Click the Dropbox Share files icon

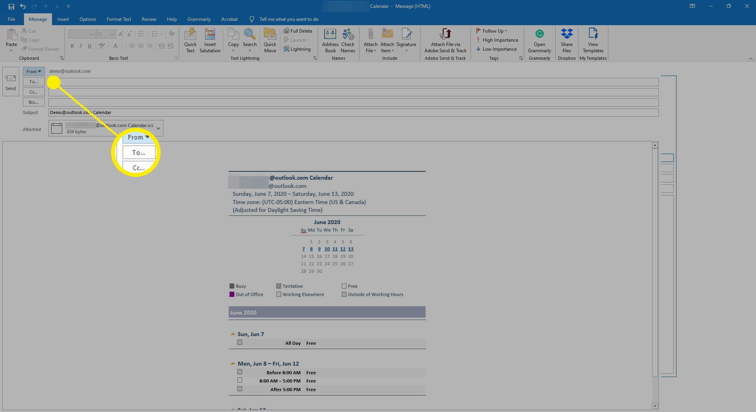[567, 34]
